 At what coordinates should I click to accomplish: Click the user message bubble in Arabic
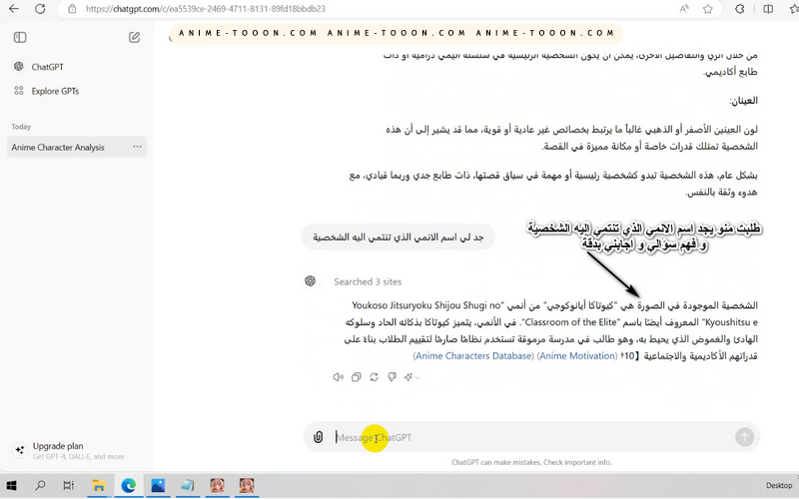tap(398, 238)
